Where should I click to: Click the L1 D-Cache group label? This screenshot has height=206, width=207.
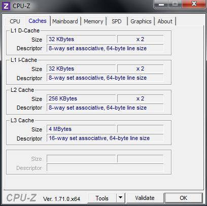coord(25,30)
